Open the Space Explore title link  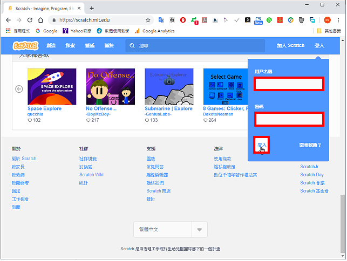click(44, 108)
